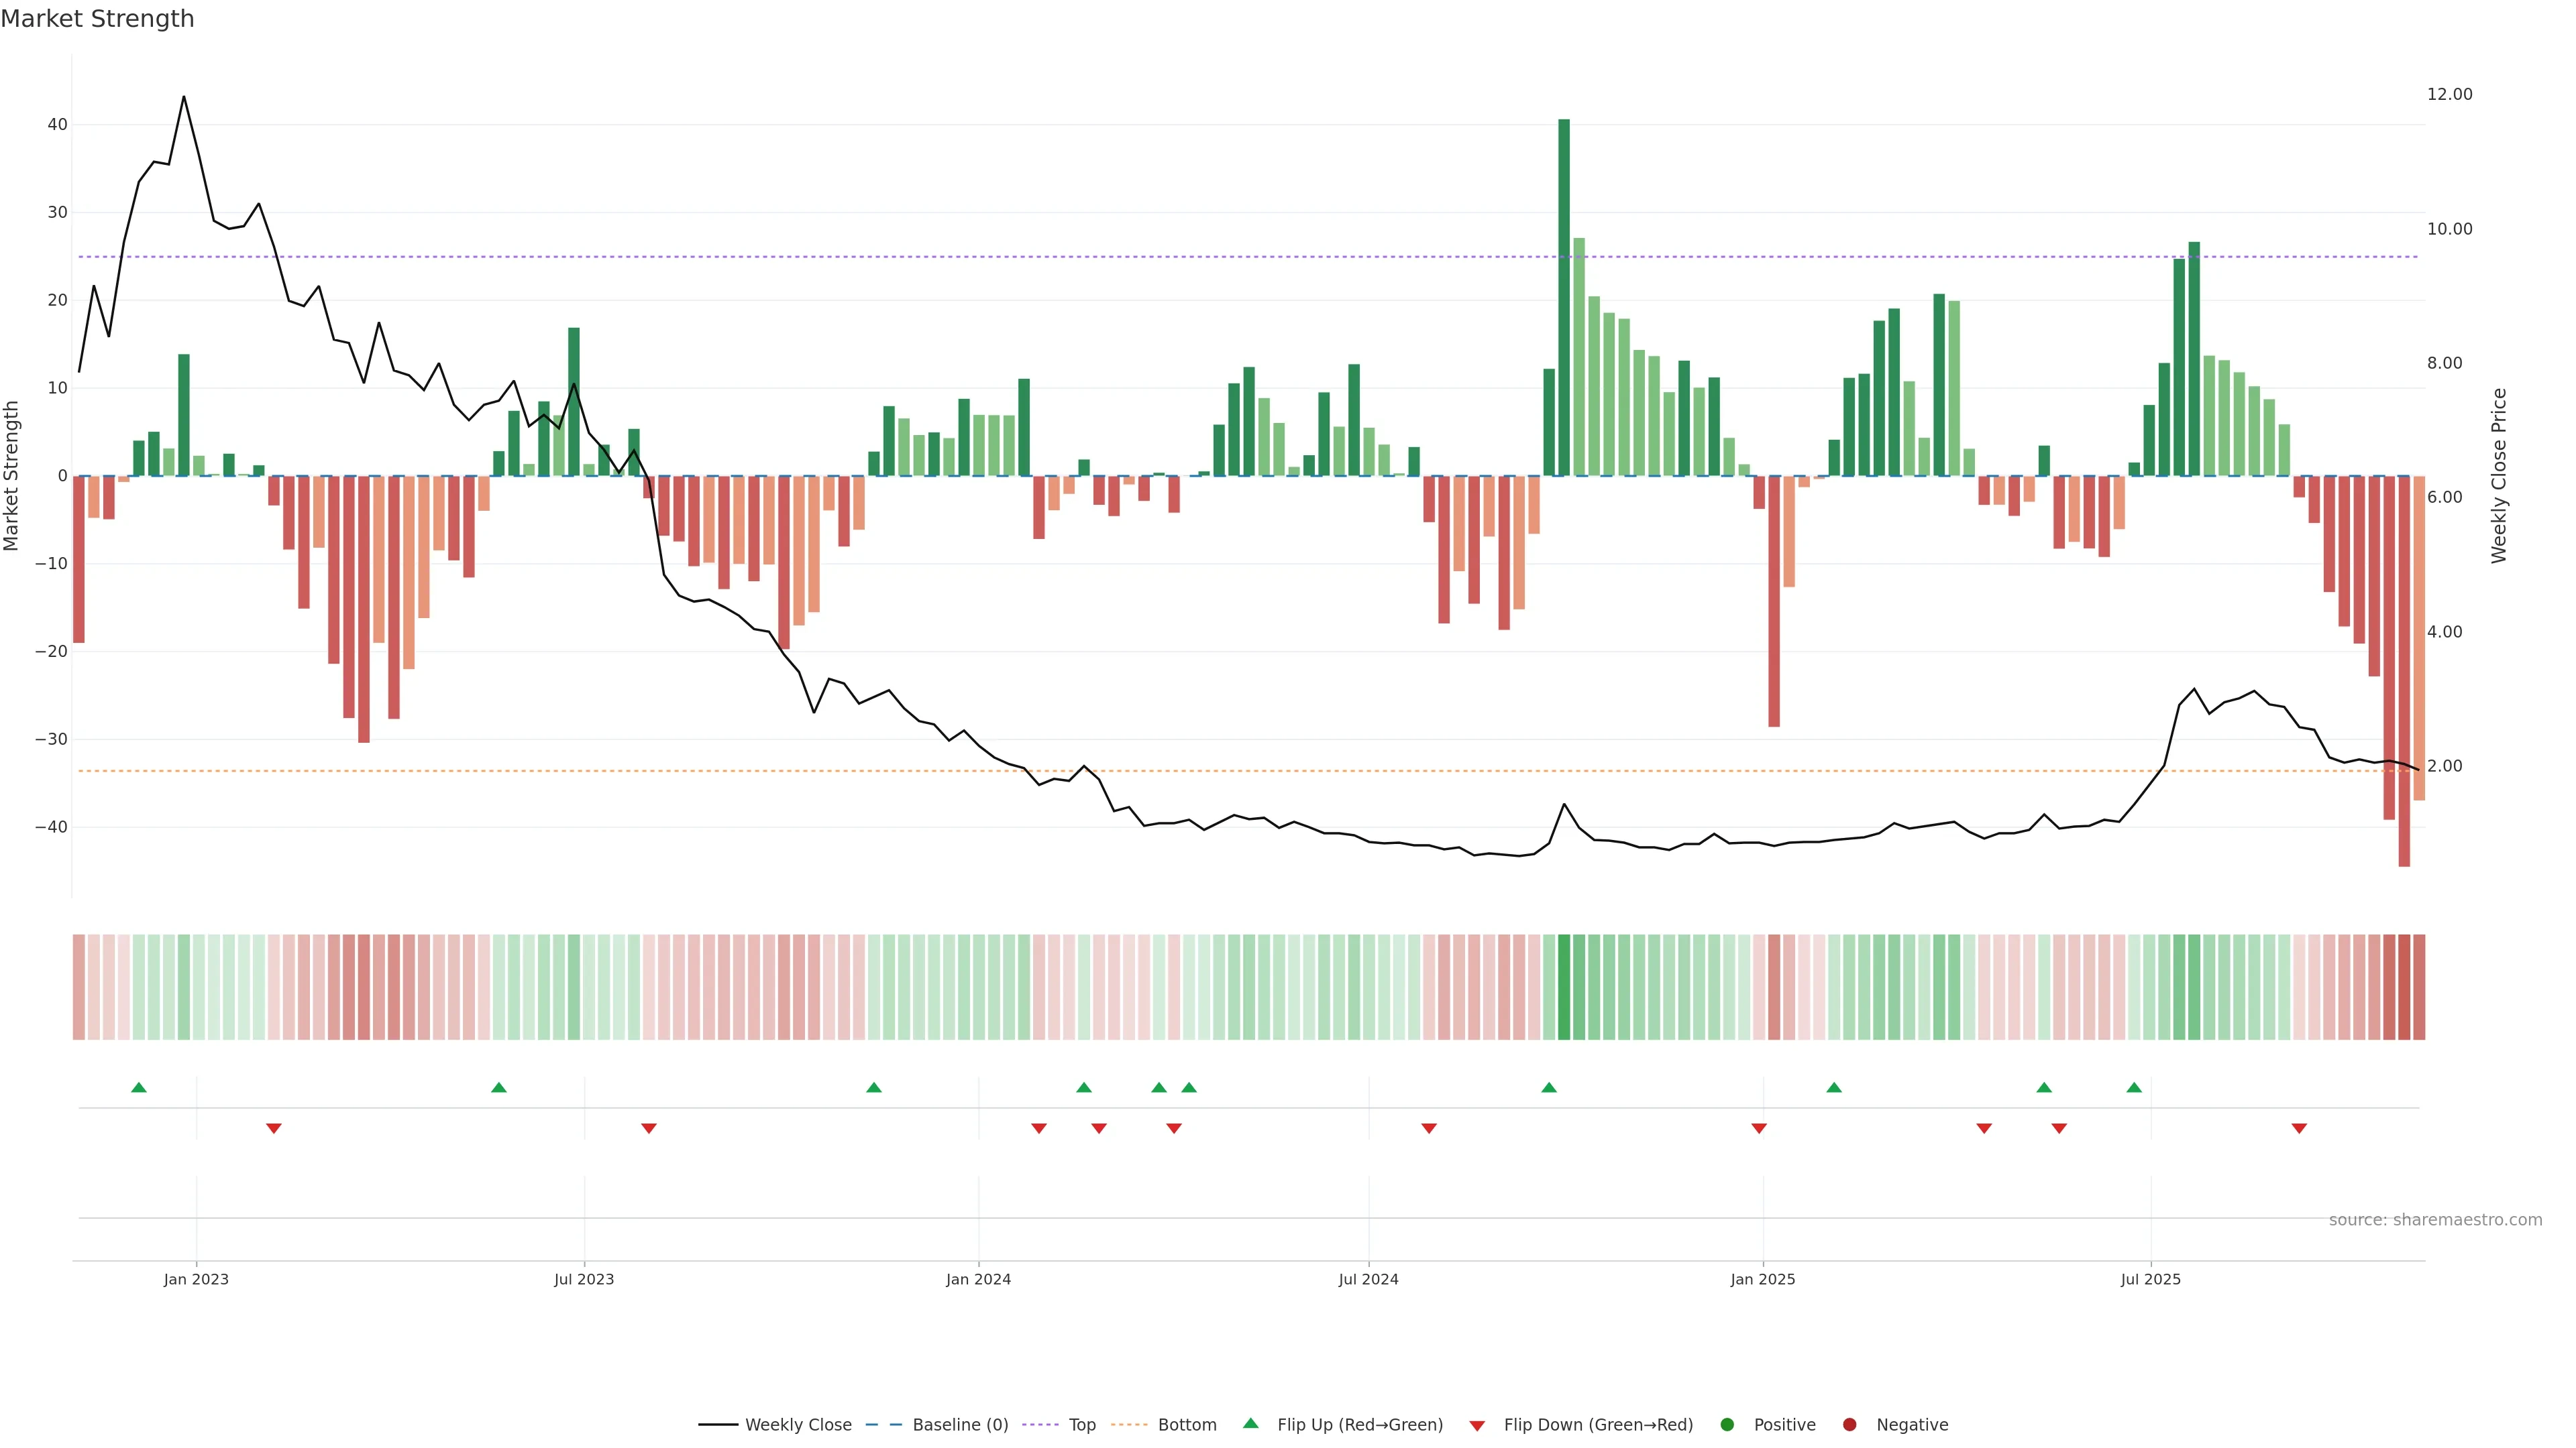Click the green Positive legend dot
Image resolution: width=2576 pixels, height=1448 pixels.
point(1727,1424)
